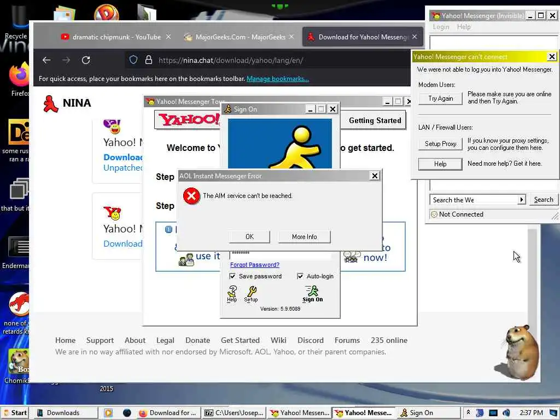Click Getting Started in Yahoo Tour
Image resolution: width=560 pixels, height=420 pixels.
(375, 121)
